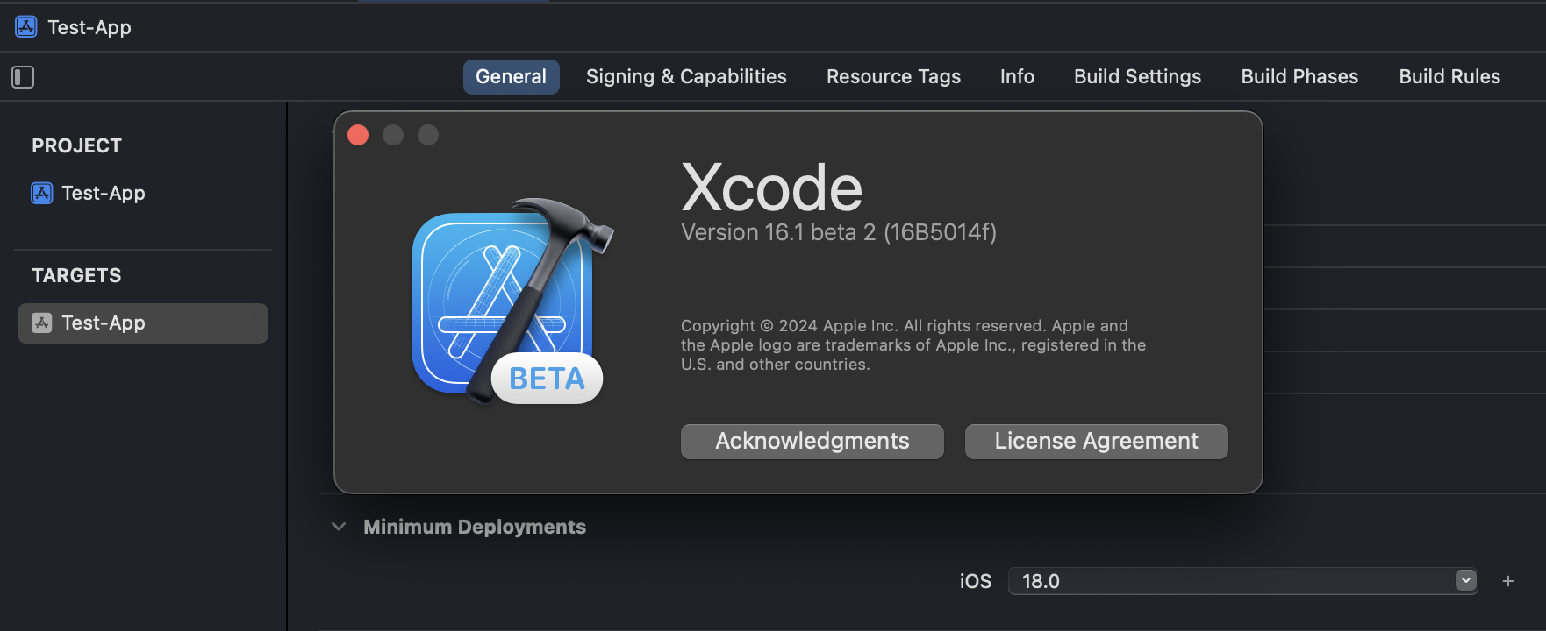Close the About Xcode window

tap(358, 135)
